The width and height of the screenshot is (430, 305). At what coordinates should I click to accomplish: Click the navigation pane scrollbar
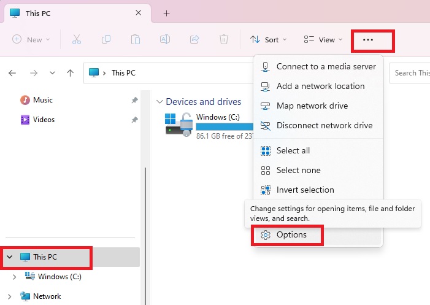pyautogui.click(x=145, y=236)
